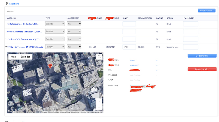
Task: Click the SCRUB column header
Action: (169, 18)
